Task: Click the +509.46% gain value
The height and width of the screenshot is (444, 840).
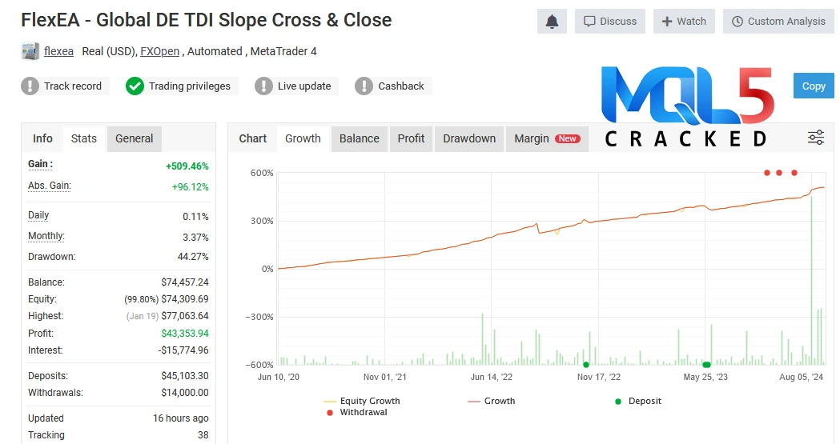Action: (x=187, y=166)
